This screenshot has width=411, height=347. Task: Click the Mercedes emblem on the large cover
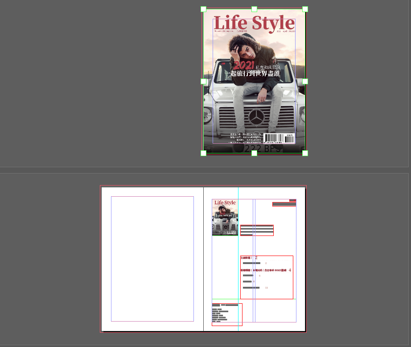pyautogui.click(x=256, y=117)
